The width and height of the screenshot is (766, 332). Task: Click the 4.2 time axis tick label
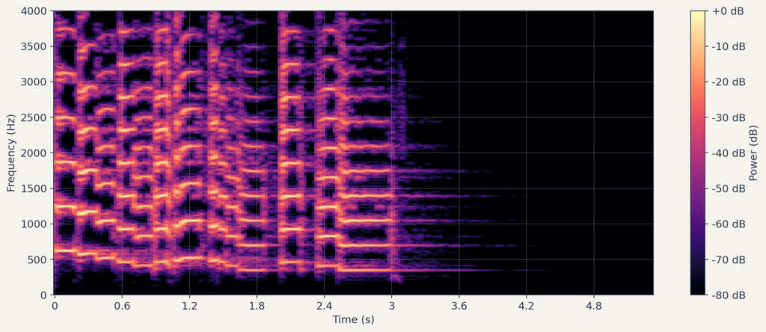point(526,306)
